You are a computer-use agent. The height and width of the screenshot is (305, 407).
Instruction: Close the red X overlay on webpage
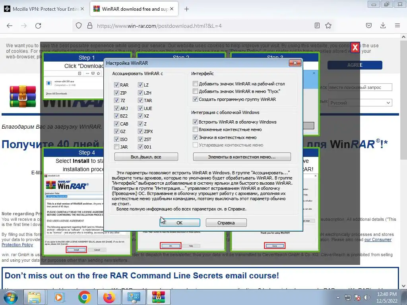(355, 48)
